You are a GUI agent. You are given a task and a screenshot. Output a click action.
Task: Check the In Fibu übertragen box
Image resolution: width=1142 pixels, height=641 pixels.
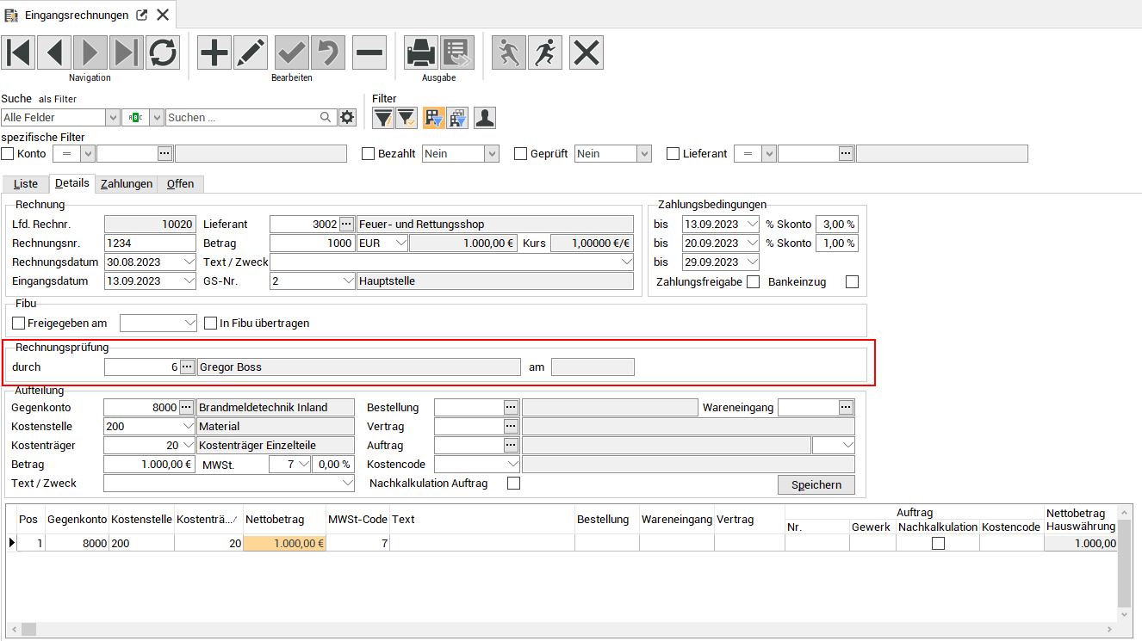211,324
